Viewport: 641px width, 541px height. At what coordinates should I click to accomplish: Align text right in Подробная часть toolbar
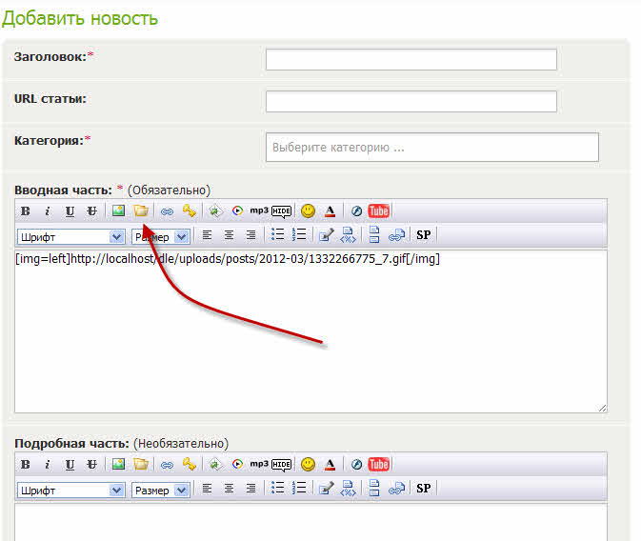tap(250, 489)
